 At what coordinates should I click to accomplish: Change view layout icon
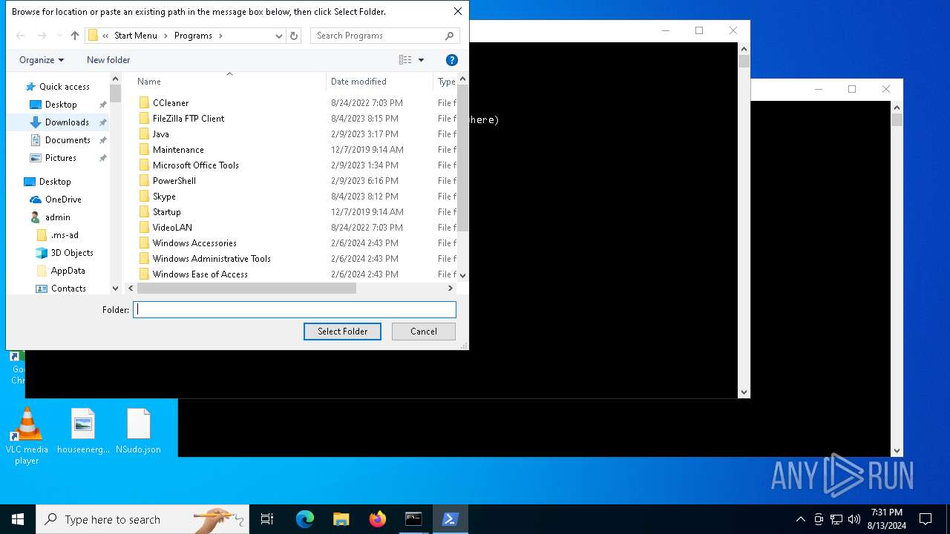405,60
